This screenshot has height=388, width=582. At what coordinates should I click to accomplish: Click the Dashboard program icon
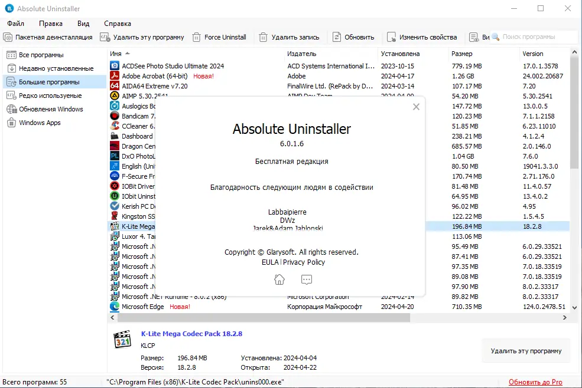[x=115, y=136]
